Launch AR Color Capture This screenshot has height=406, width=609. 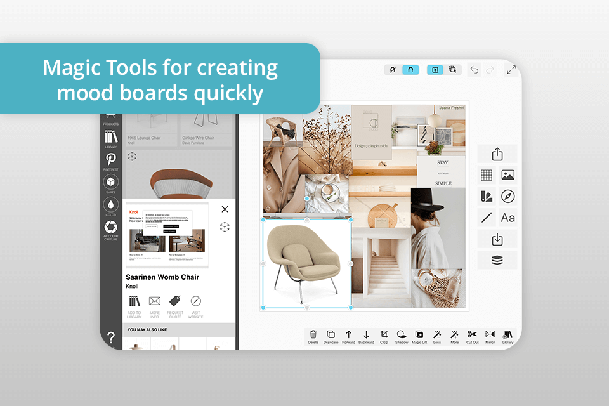[x=110, y=230]
